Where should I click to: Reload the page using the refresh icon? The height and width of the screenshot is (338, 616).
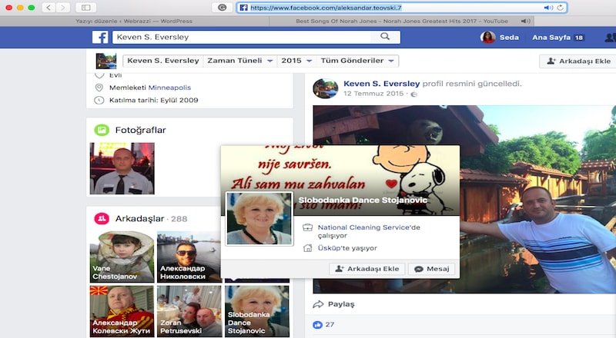(561, 8)
